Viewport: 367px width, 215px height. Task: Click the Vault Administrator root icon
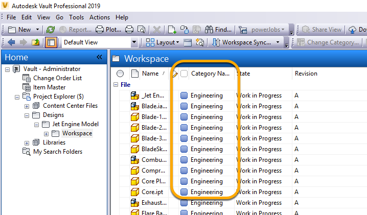point(16,69)
